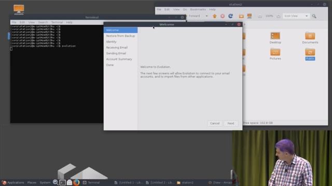
Task: Open the Help menu in file manager
Action: [x=212, y=9]
